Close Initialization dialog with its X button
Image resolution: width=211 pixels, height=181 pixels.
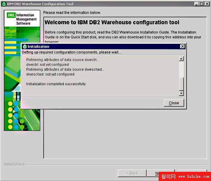182,46
